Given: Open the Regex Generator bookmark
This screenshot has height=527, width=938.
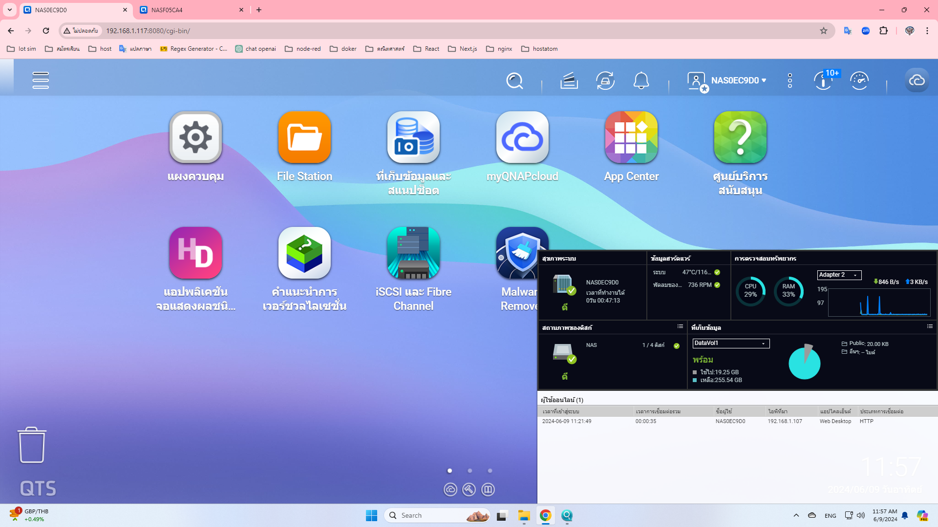Looking at the screenshot, I should click(193, 49).
